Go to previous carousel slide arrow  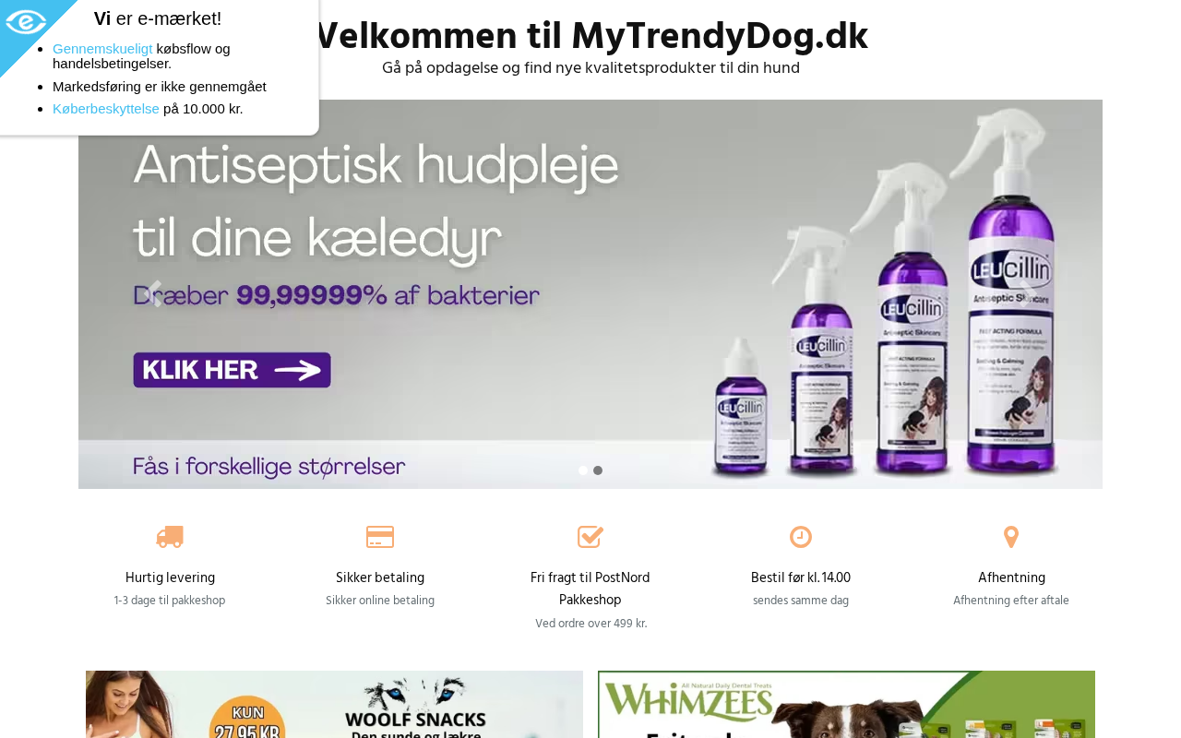155,294
